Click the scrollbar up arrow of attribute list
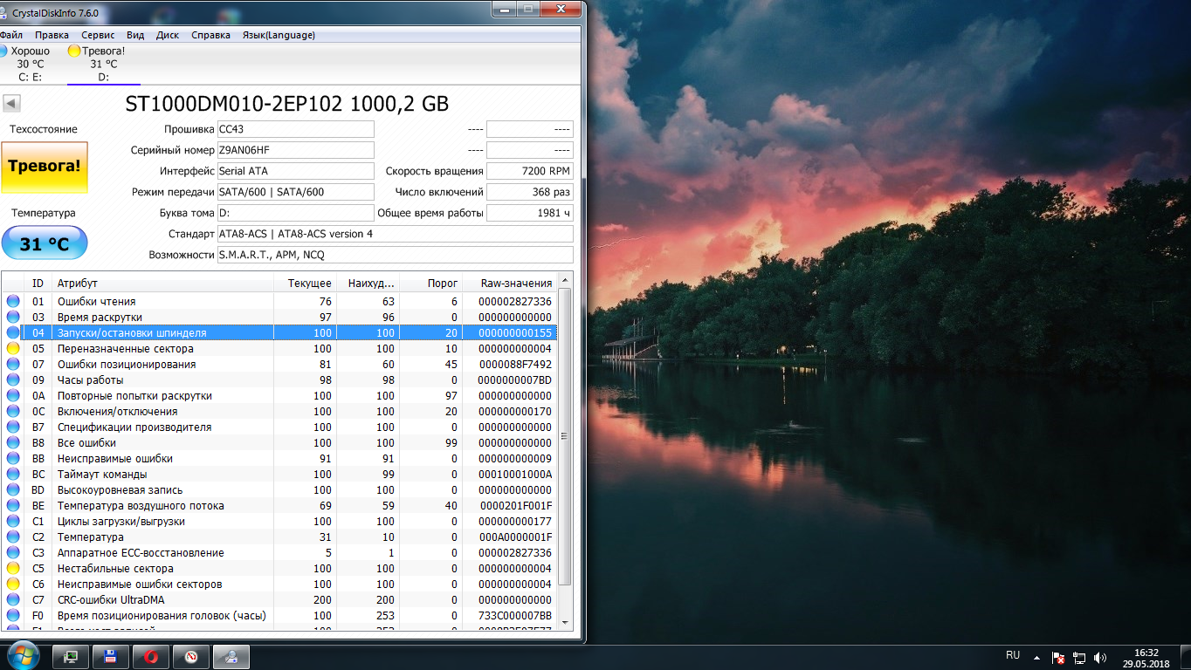Viewport: 1191px width, 670px height. coord(565,280)
